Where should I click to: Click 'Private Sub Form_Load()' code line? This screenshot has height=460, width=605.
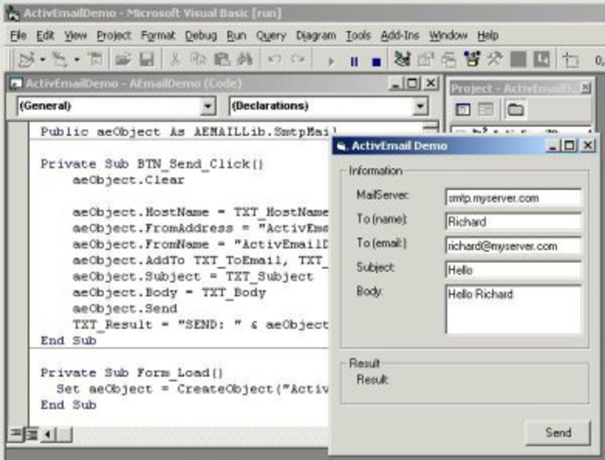[x=132, y=373]
